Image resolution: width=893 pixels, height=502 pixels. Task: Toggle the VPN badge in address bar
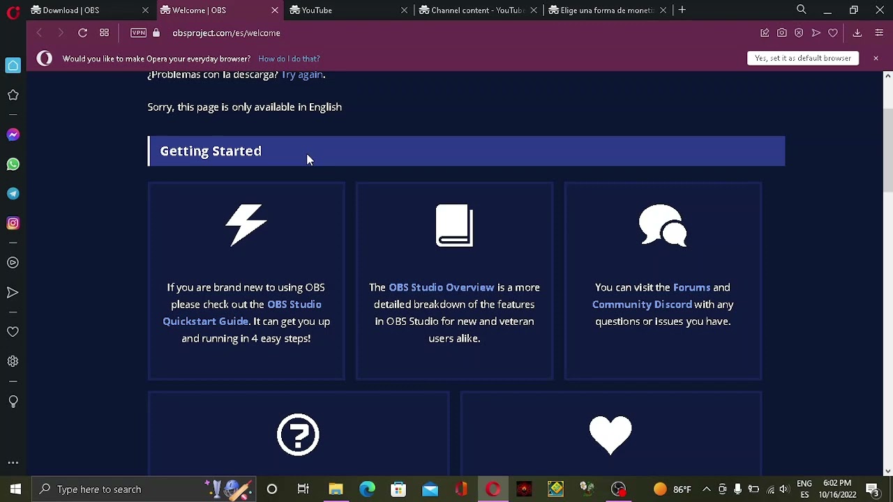(x=139, y=33)
